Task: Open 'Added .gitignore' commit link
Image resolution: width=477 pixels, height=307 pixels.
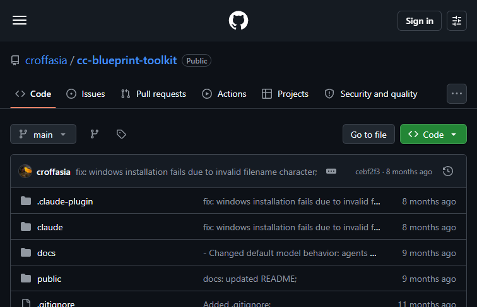Action: pyautogui.click(x=237, y=304)
